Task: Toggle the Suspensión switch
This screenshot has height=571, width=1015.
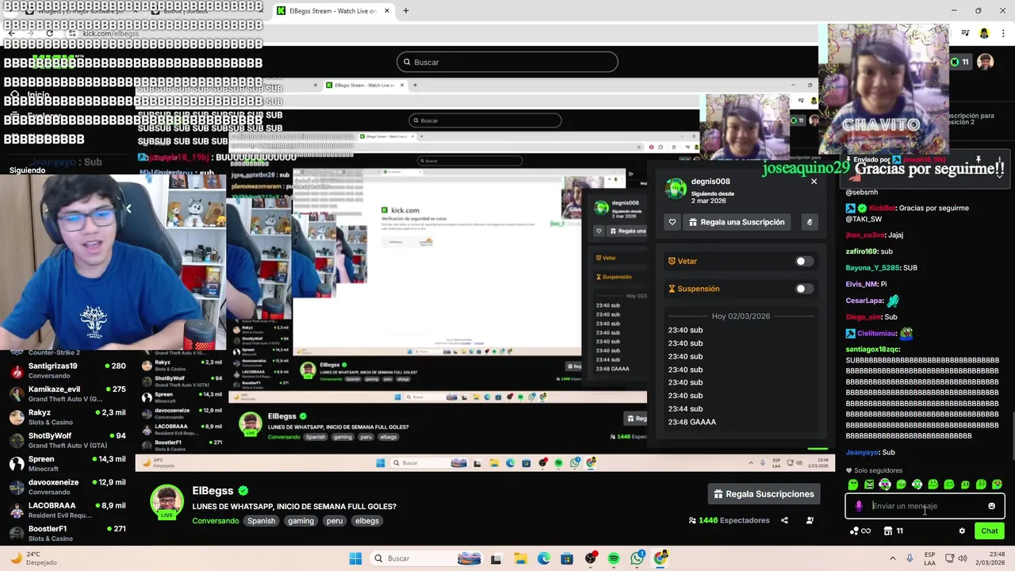Action: [804, 289]
